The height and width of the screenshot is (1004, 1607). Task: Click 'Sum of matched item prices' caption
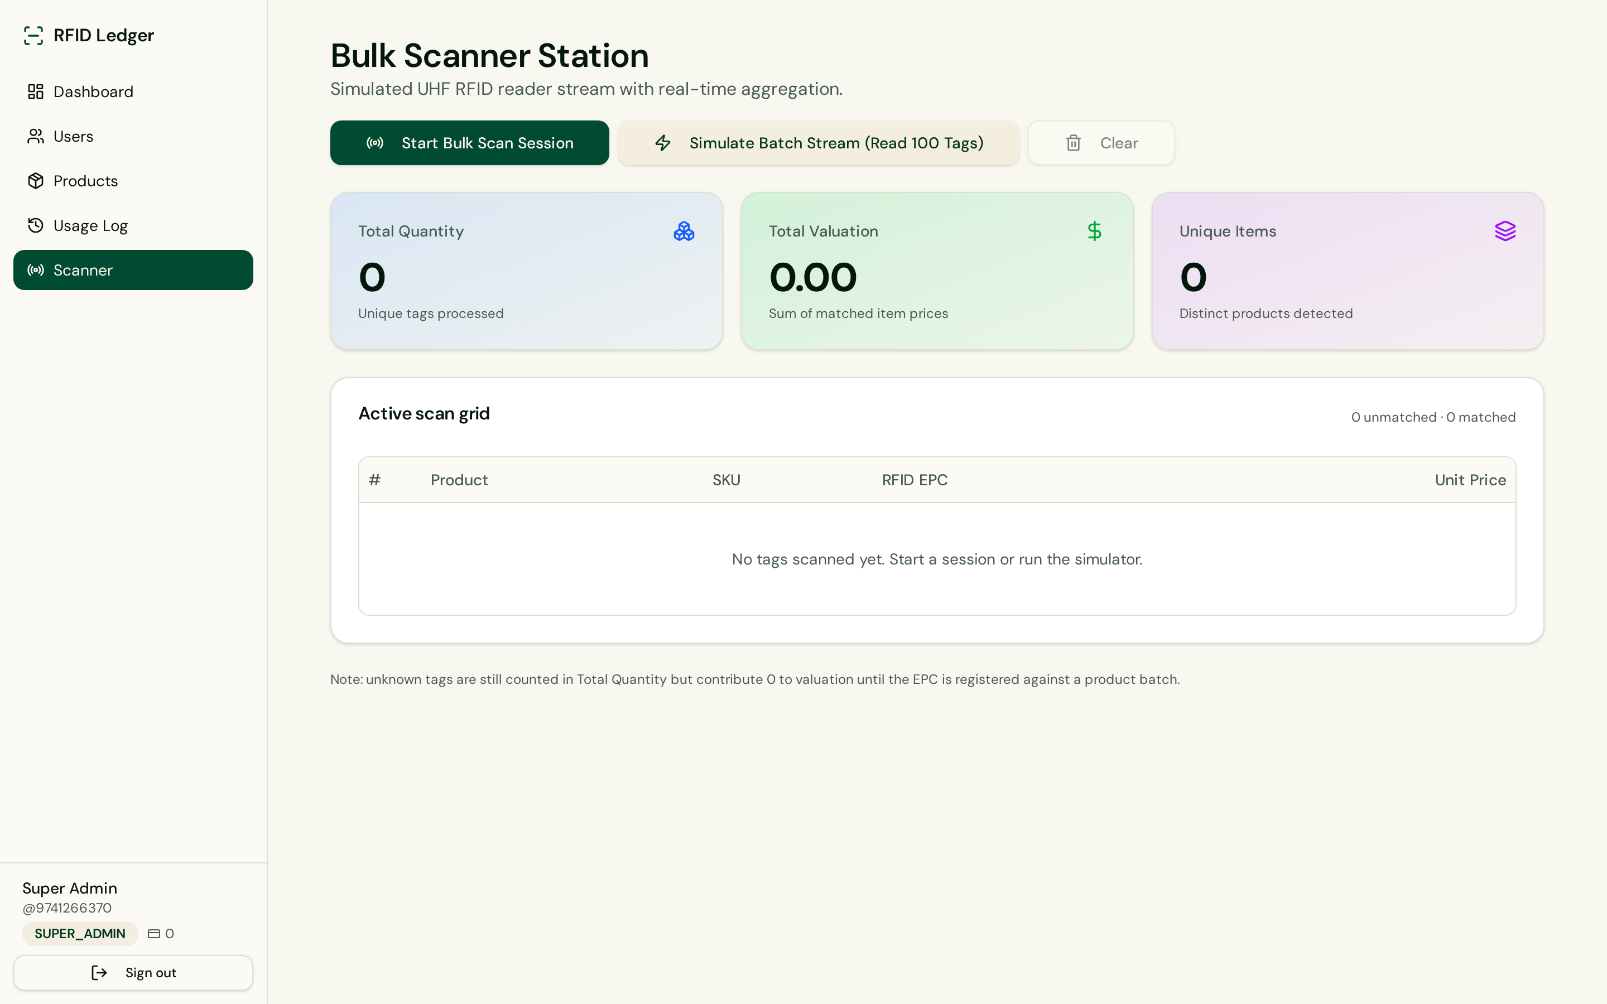click(858, 313)
